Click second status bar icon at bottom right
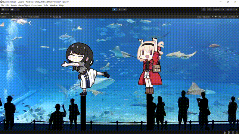The width and height of the screenshot is (239, 134). 229,133
